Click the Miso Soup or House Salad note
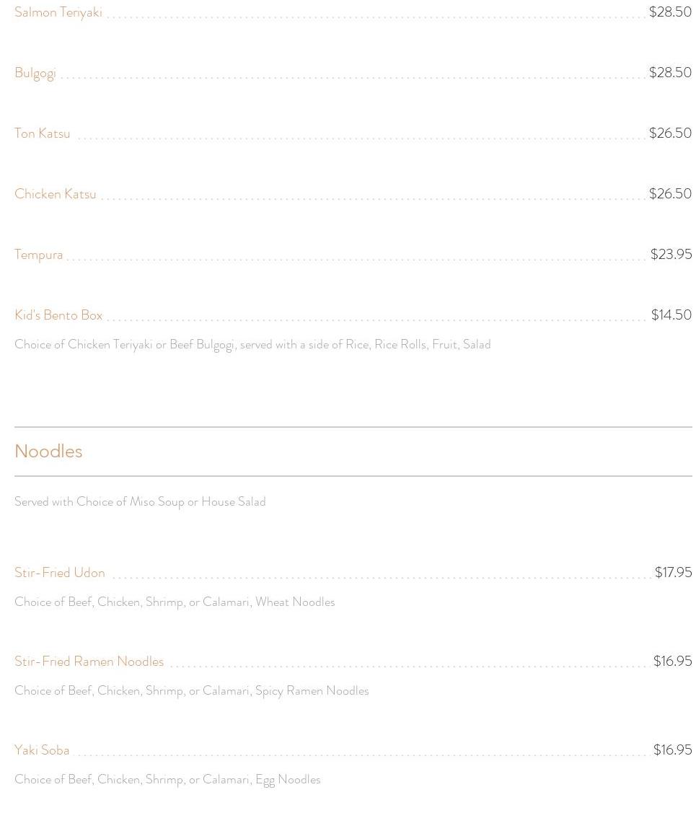Image resolution: width=696 pixels, height=813 pixels. coord(140,502)
